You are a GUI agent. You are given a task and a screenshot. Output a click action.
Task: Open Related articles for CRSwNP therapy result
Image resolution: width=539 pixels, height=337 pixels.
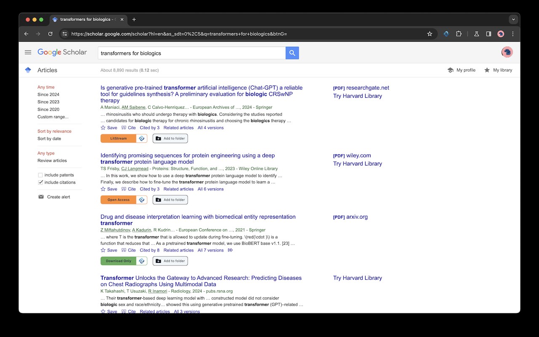[x=179, y=128]
